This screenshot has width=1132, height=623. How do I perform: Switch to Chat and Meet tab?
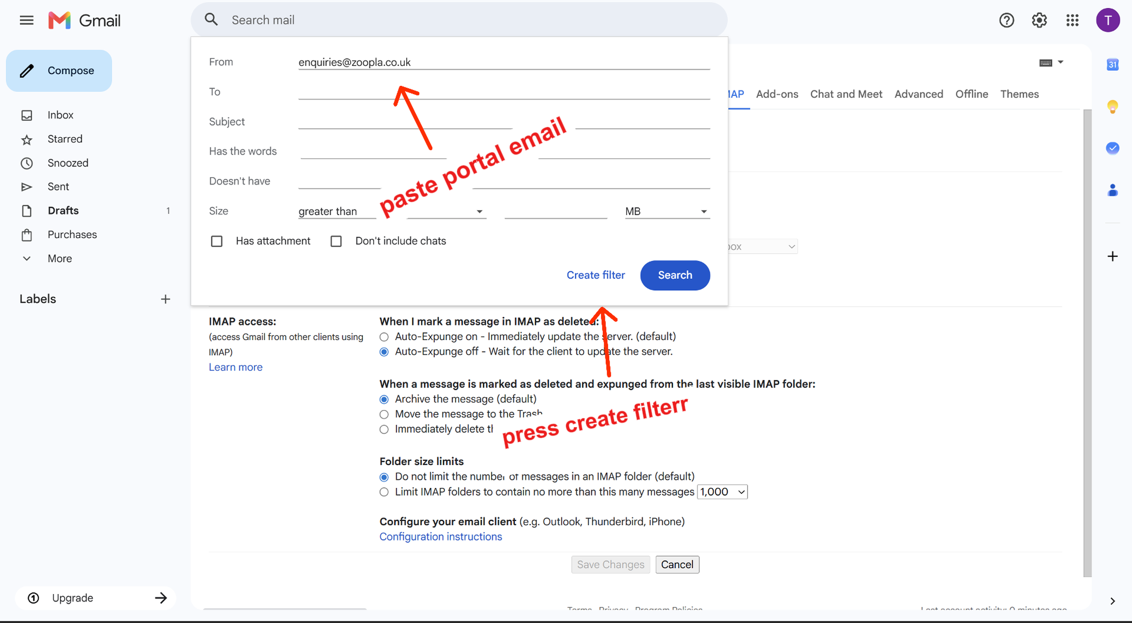pyautogui.click(x=846, y=94)
